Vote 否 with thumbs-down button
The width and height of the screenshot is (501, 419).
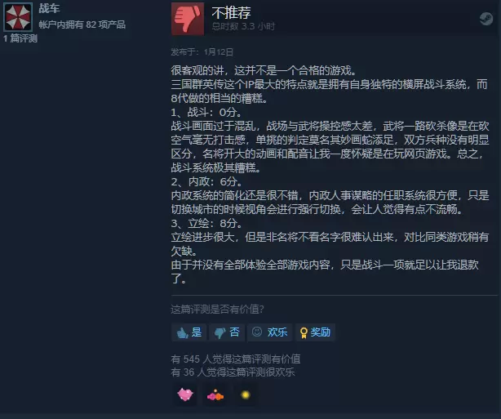(227, 332)
